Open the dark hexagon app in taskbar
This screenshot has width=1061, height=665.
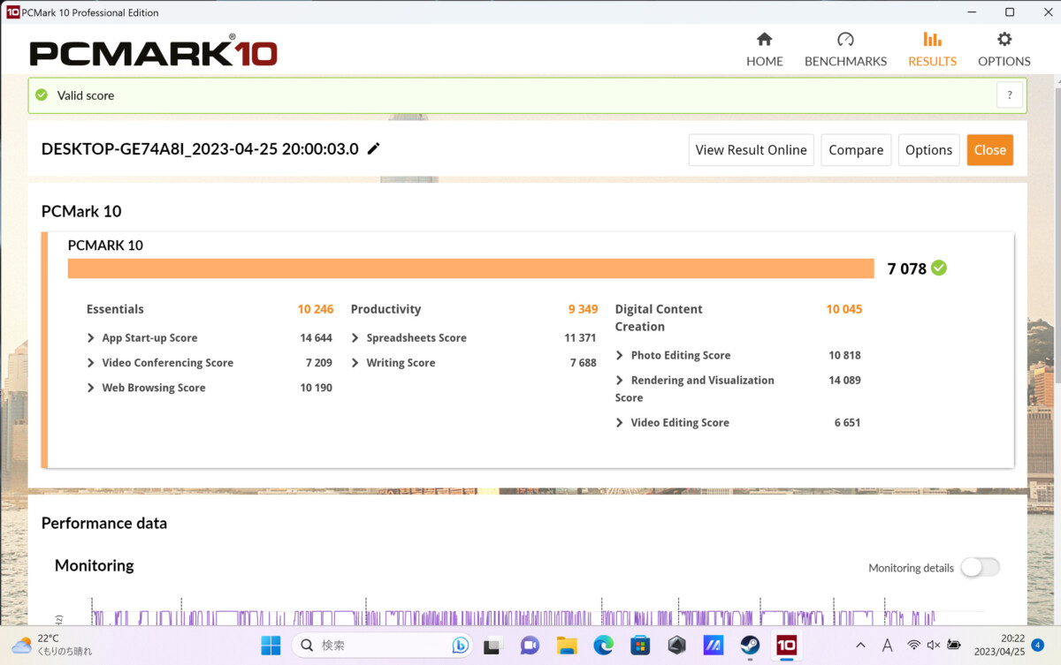(676, 646)
